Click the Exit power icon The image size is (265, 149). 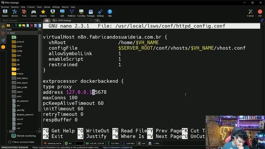[x=260, y=13]
